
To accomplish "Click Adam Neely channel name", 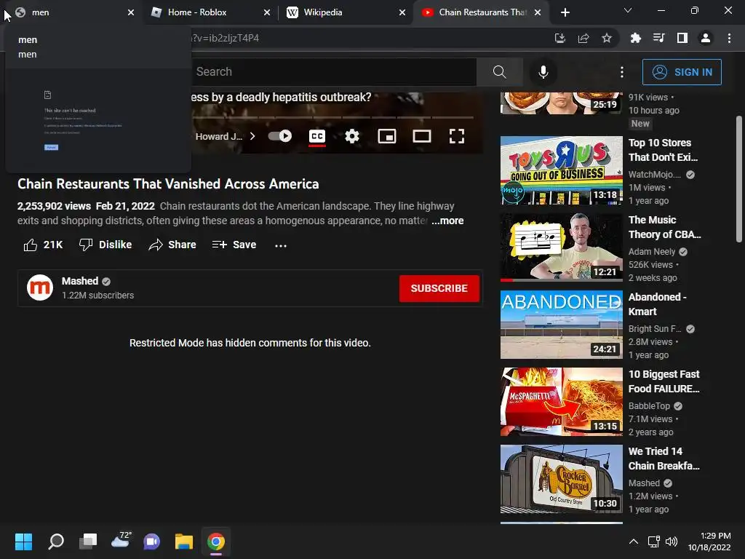I will tap(651, 251).
